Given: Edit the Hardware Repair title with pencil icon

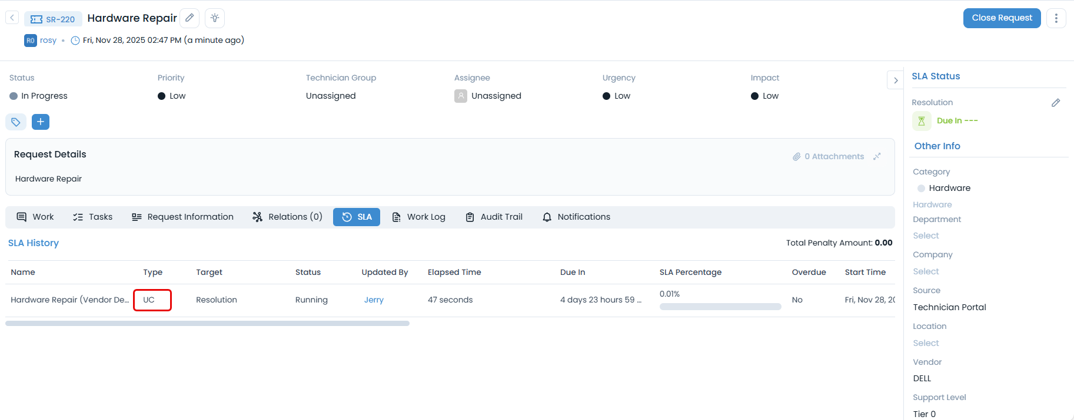Looking at the screenshot, I should coord(189,18).
